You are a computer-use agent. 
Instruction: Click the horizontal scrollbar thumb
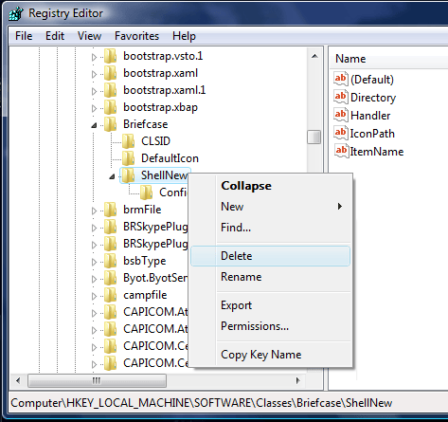97,380
